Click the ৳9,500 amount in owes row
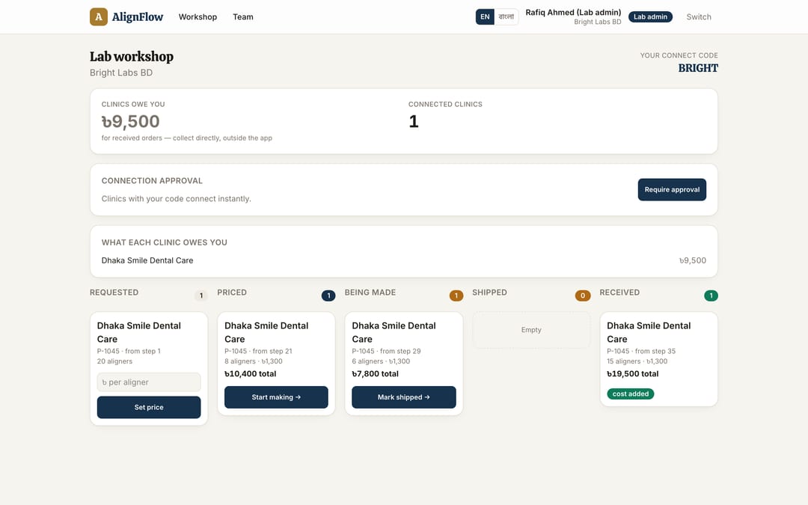This screenshot has height=505, width=808. pyautogui.click(x=693, y=260)
